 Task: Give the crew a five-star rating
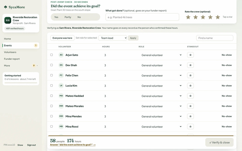pyautogui.click(x=218, y=17)
